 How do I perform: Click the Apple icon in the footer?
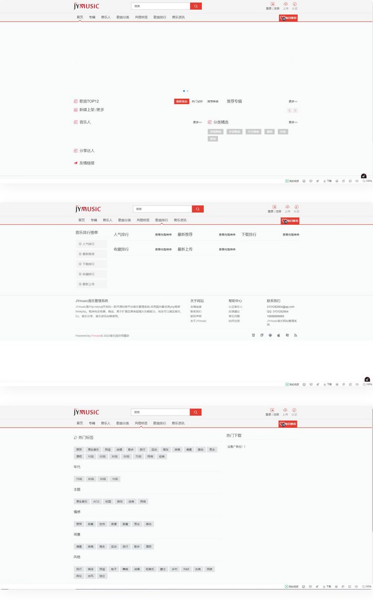278,335
